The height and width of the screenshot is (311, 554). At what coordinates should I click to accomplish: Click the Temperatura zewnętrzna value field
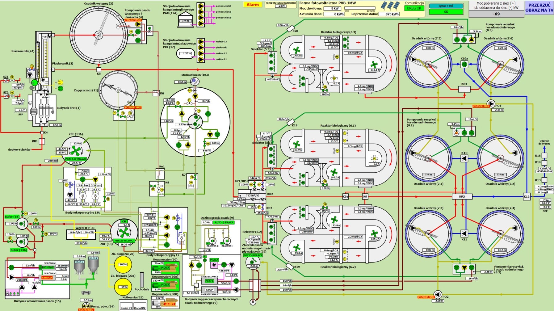click(281, 6)
